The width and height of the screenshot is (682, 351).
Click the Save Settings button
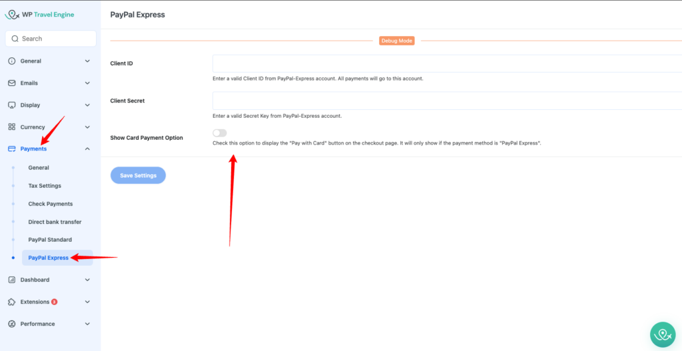pos(138,175)
